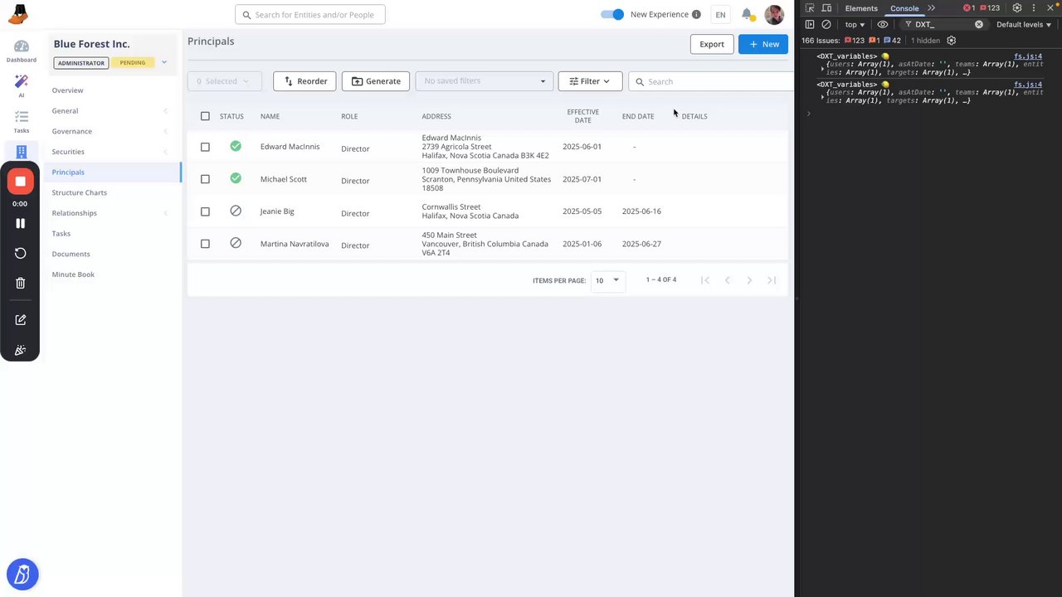Click the DevTools inspect element icon

tap(810, 8)
